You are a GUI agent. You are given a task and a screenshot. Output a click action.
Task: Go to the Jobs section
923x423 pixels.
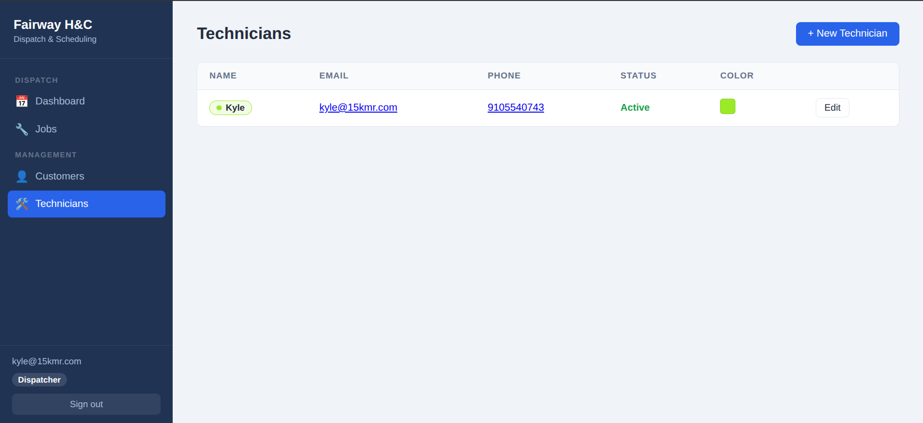point(46,129)
